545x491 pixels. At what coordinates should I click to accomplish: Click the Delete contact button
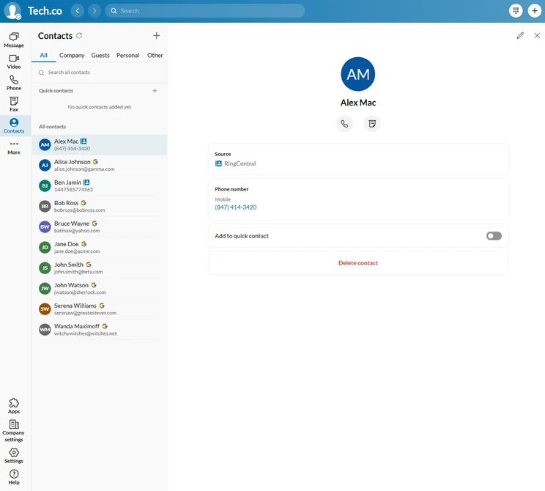point(358,263)
